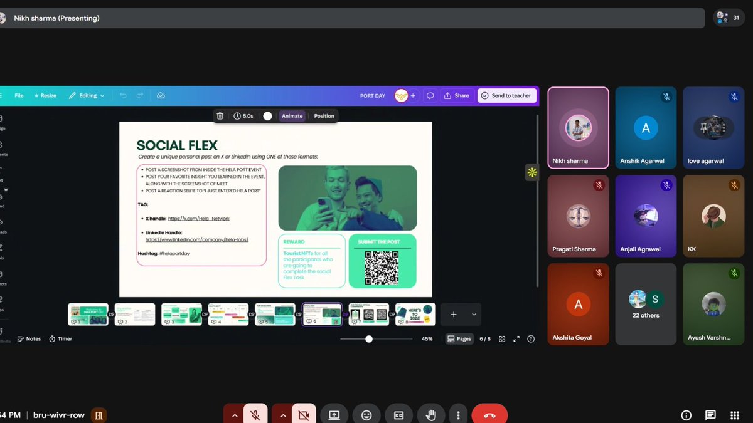Expand the audio settings chevron
753x423 pixels.
234,415
